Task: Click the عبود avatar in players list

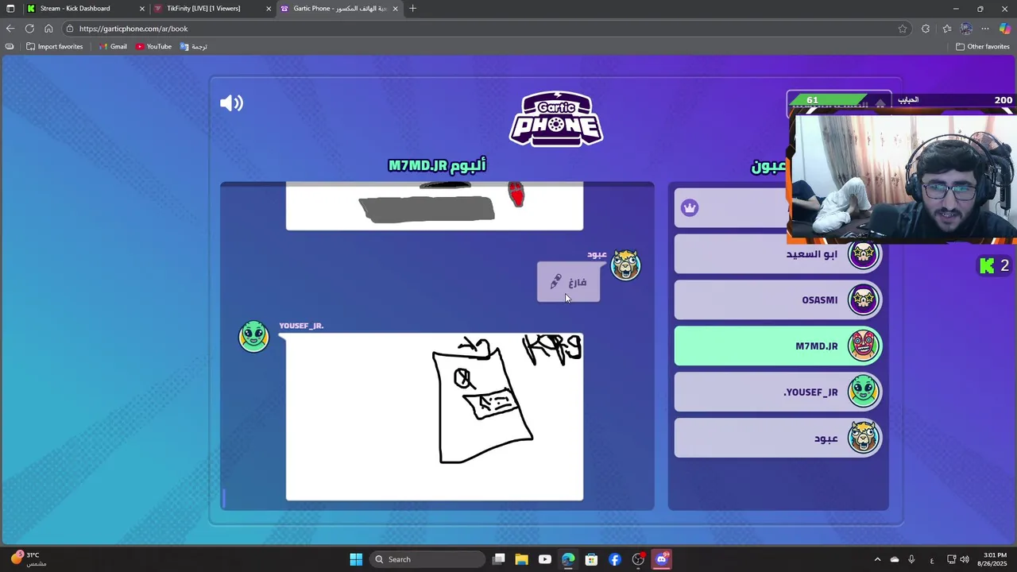Action: 863,439
